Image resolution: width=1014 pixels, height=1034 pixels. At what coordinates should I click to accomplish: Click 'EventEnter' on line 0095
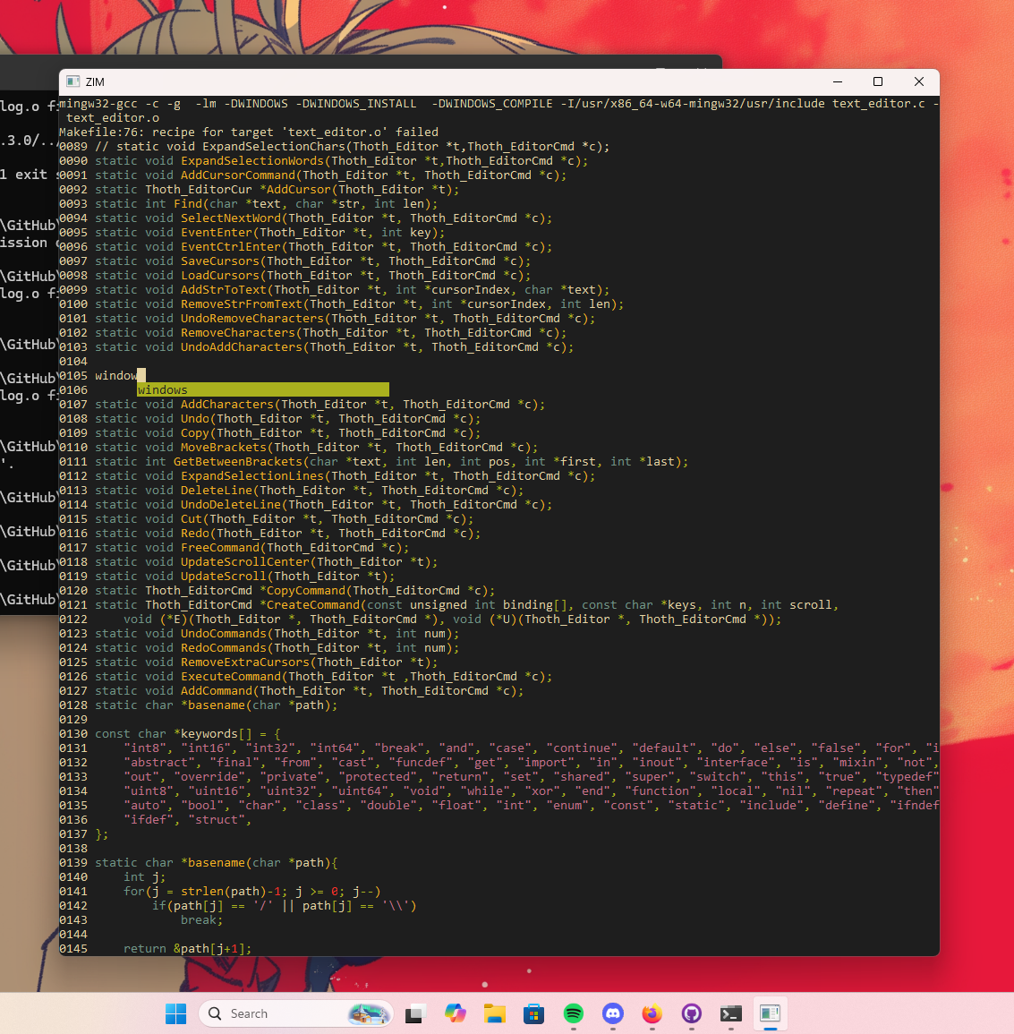217,233
